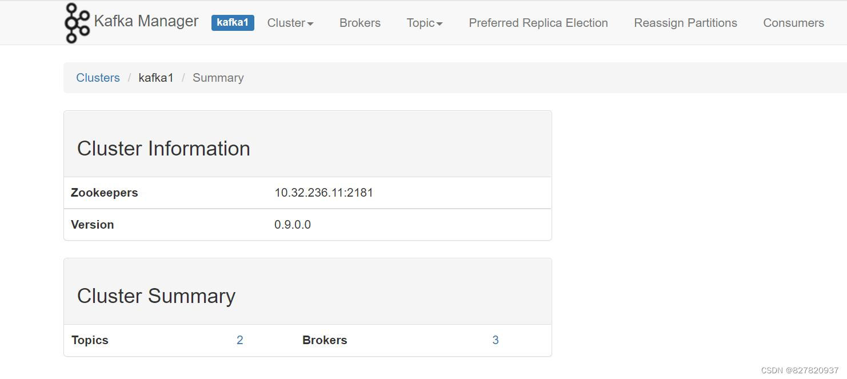This screenshot has width=847, height=379.
Task: Open Preferred Replica Election page
Action: point(538,23)
